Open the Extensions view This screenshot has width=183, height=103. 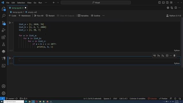(3, 37)
